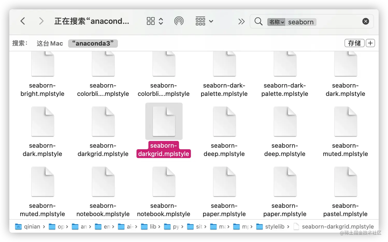Click the magnifying glass search icon
The height and width of the screenshot is (242, 388).
(x=258, y=21)
